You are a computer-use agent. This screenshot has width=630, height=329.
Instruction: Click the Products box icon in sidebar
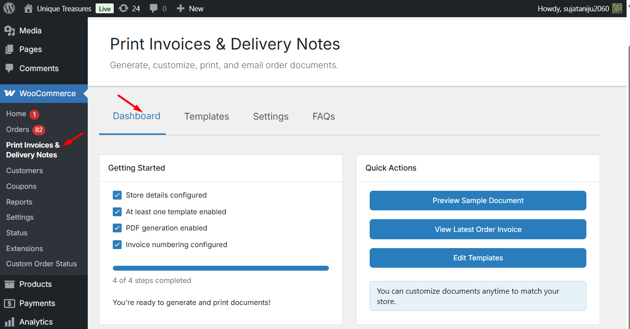(9, 284)
